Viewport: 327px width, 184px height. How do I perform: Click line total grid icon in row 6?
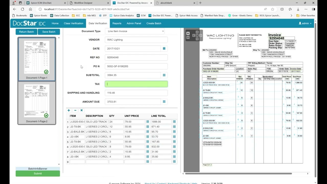[x=174, y=147]
